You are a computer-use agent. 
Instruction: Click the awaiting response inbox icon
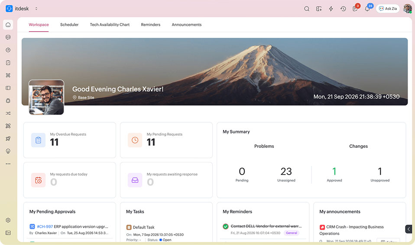coord(135,180)
